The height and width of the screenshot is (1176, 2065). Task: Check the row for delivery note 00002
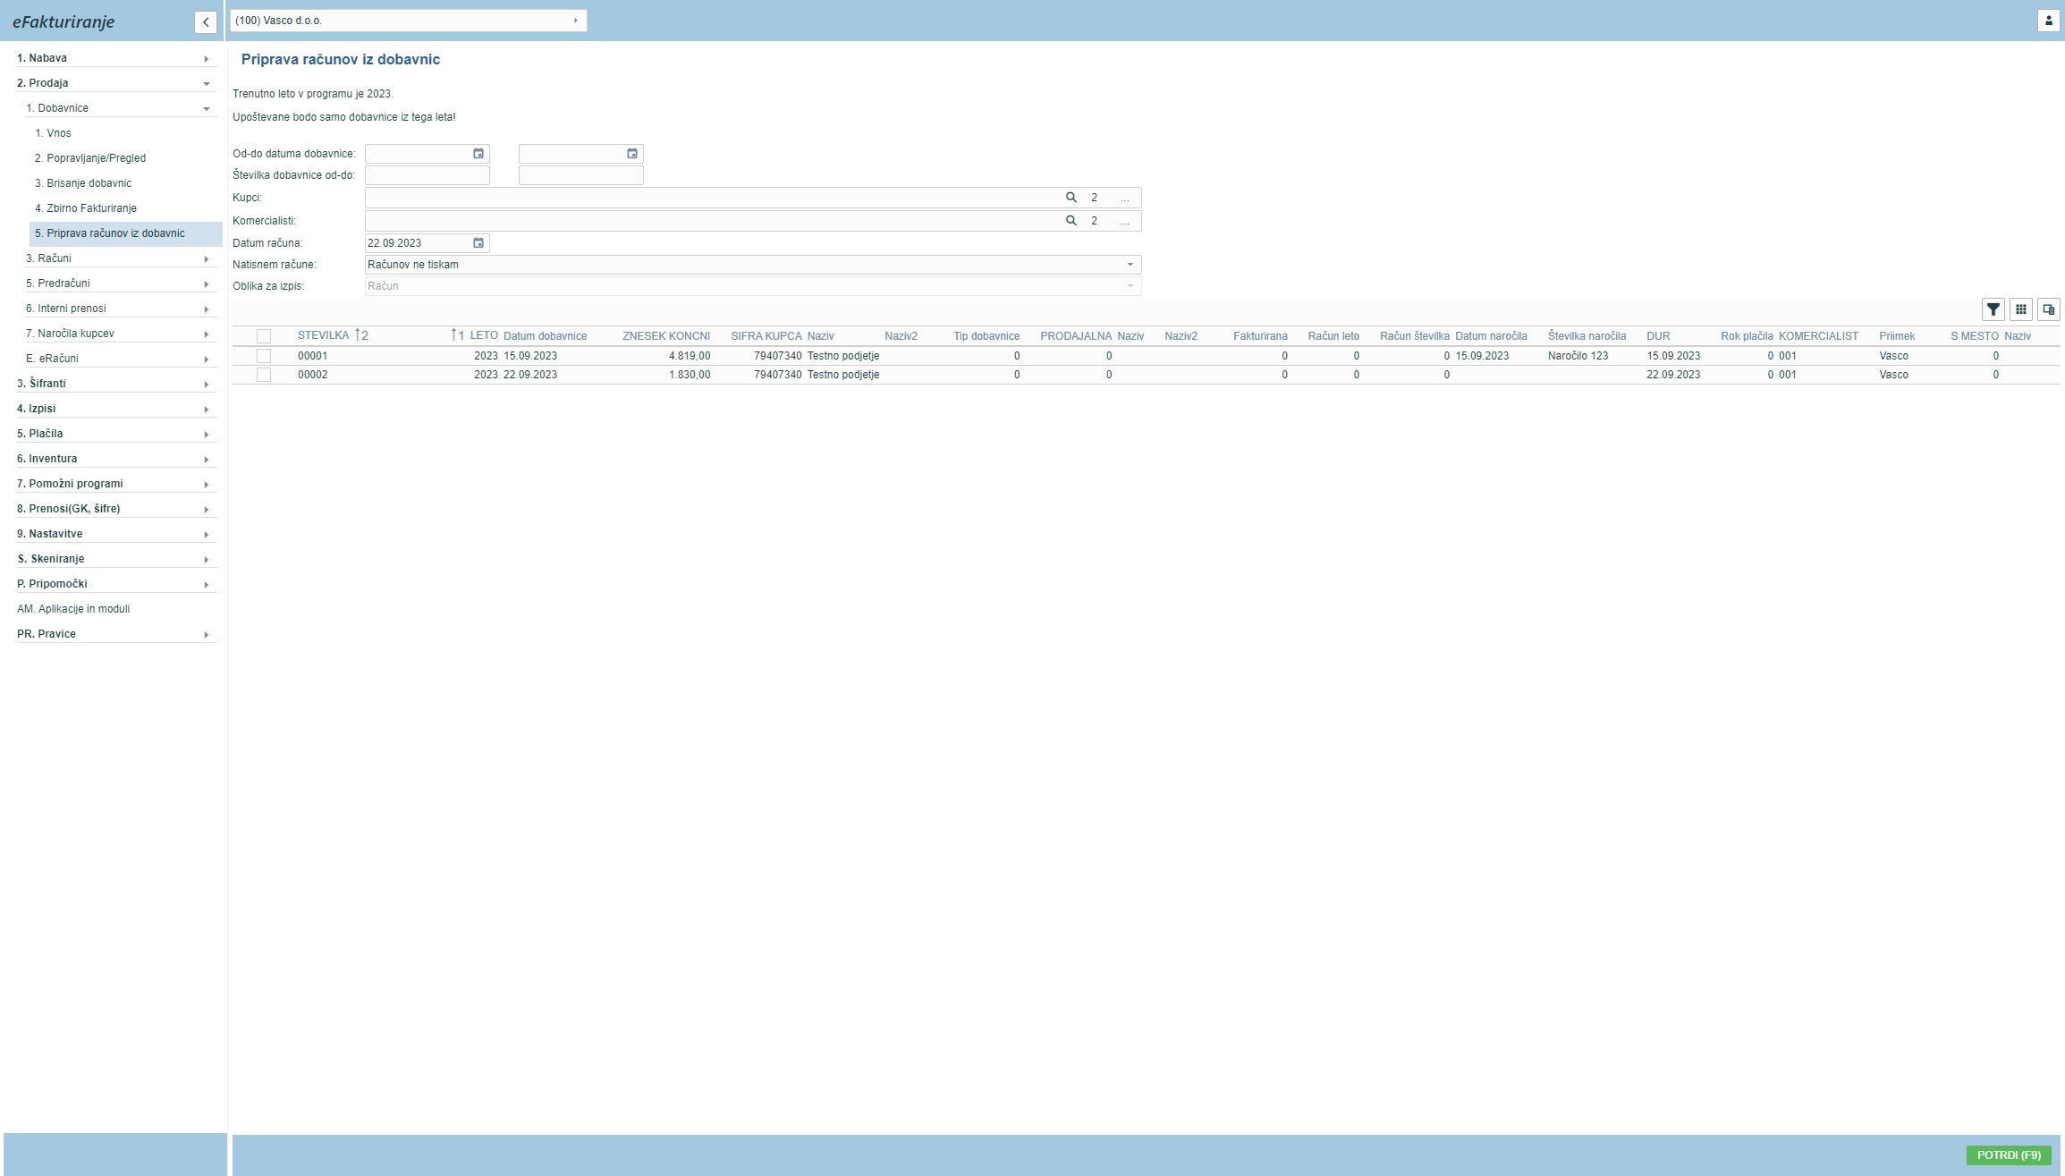(264, 375)
